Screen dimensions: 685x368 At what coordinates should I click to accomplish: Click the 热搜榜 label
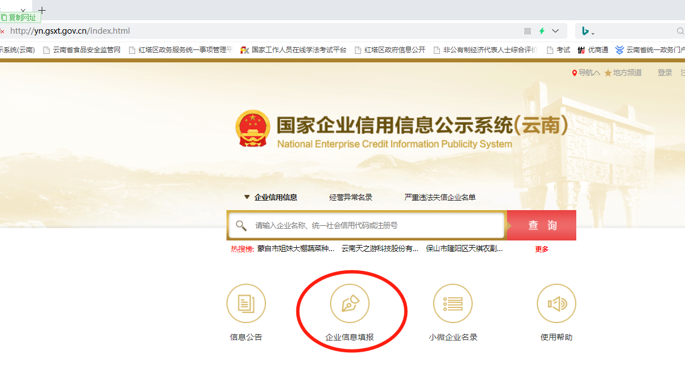tap(242, 249)
